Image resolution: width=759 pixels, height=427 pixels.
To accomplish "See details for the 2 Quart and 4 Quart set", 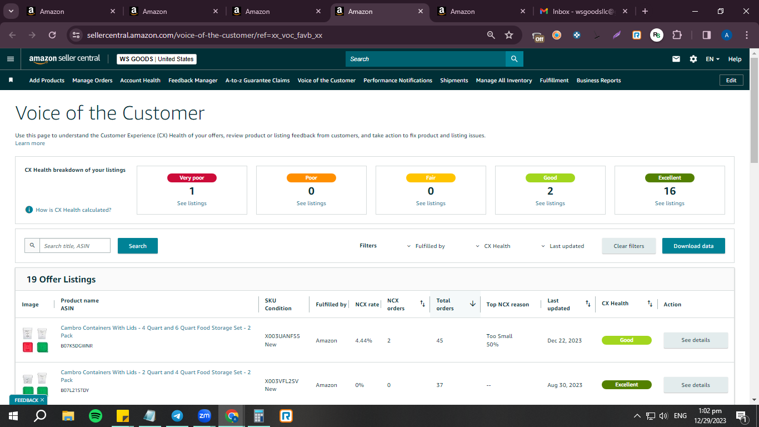I will point(696,385).
